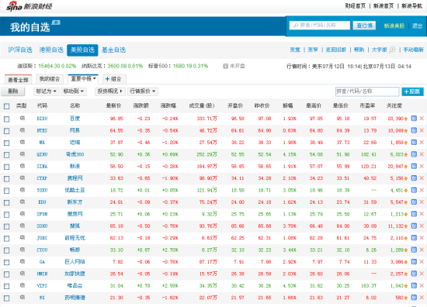The width and height of the screenshot is (427, 307).
Task: Click the Sina Finance logo
Action: 30,6
